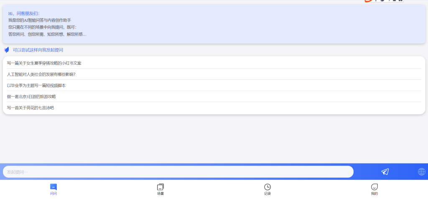Select the 小红书文案 summer outfit suggestion
428x199 pixels.
click(x=214, y=63)
